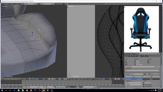Toggle the Clipping option checkbox
This screenshot has width=163, height=92.
click(x=135, y=63)
